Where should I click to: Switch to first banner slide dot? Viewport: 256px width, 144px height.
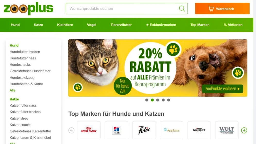[147, 100]
